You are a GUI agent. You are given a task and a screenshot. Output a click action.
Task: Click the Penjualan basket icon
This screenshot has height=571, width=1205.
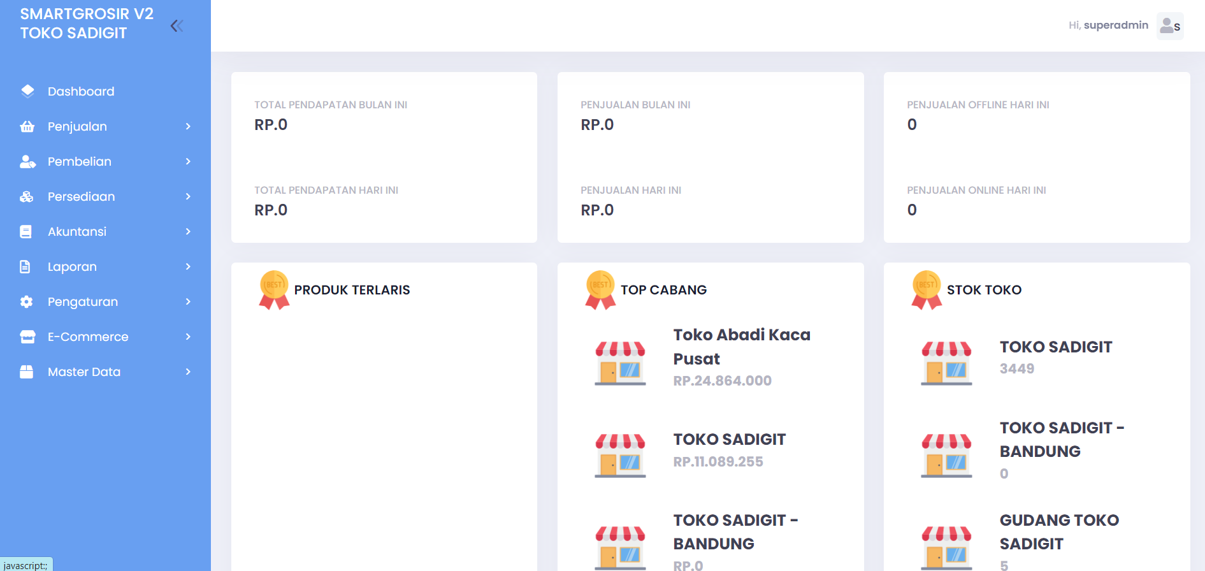(x=27, y=126)
